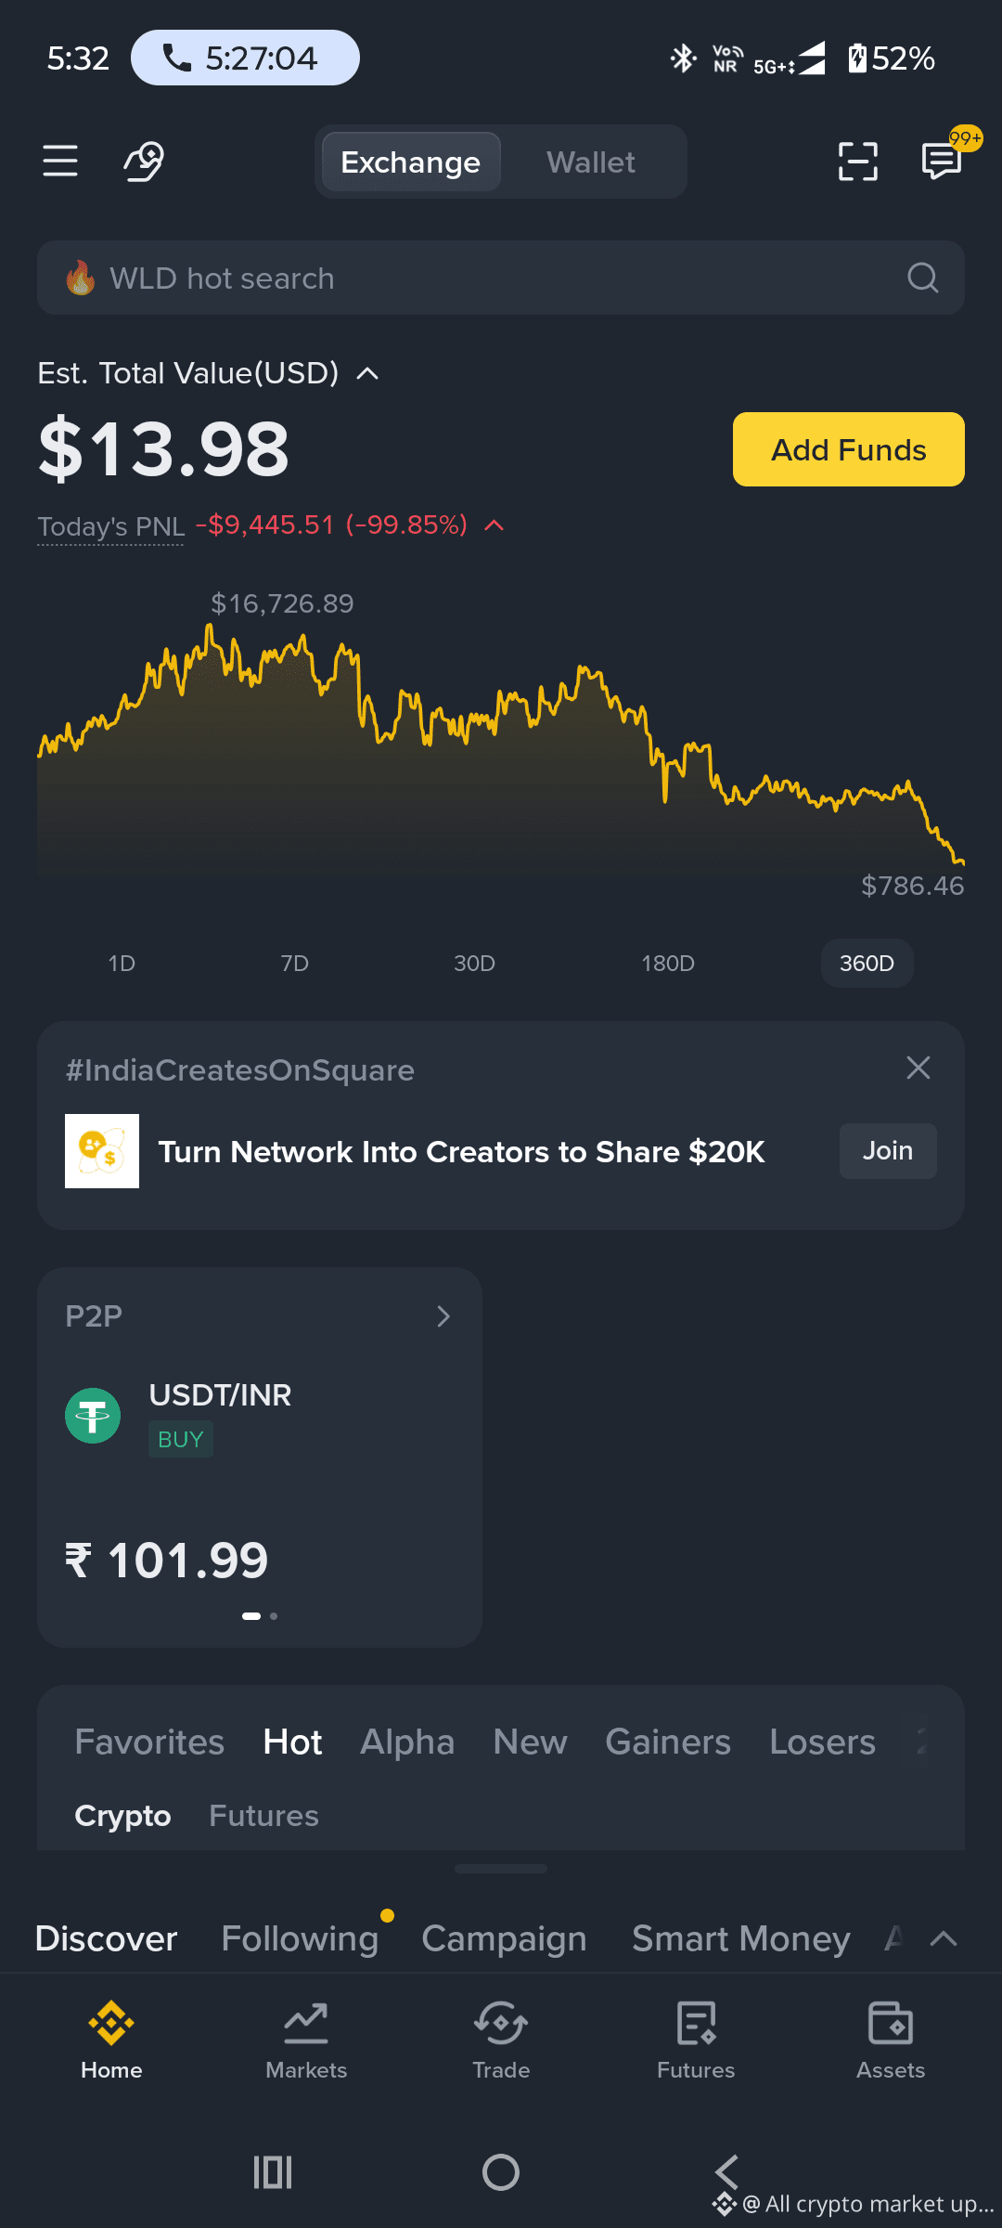Tap the Add Funds button
Screen dimensions: 1002x2228
[849, 449]
